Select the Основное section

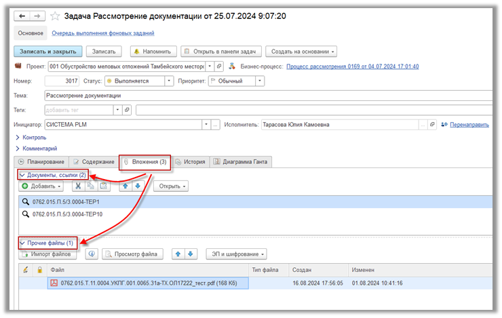[31, 33]
